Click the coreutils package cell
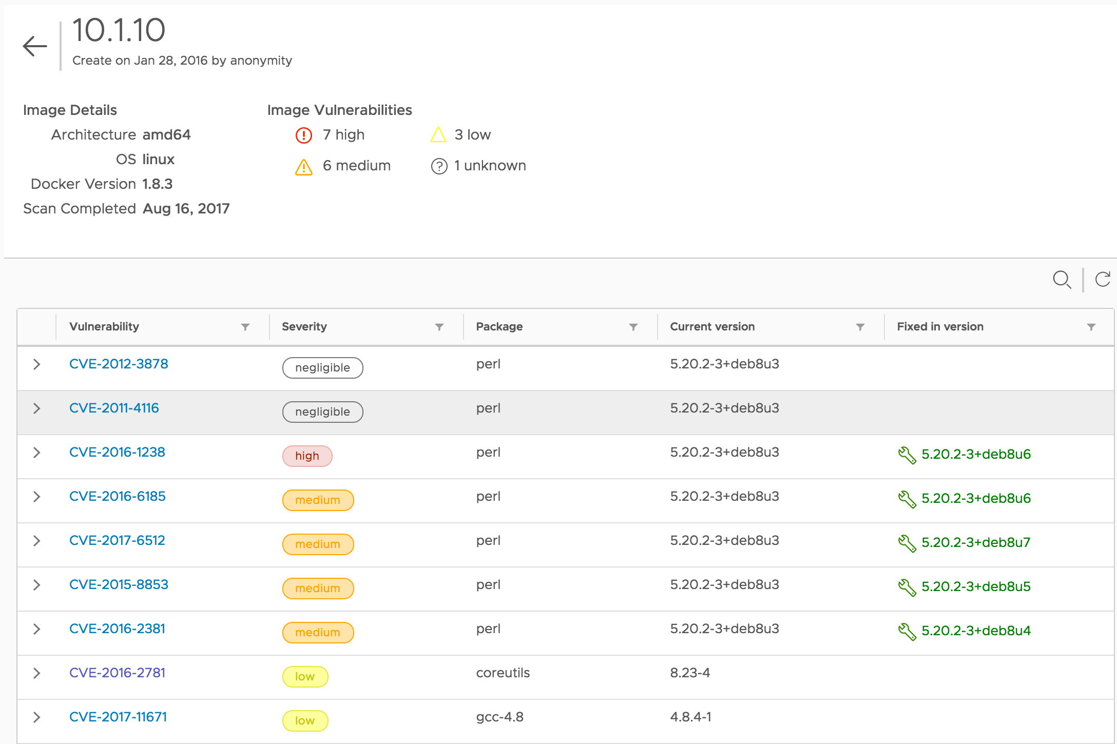Image resolution: width=1117 pixels, height=744 pixels. tap(503, 673)
